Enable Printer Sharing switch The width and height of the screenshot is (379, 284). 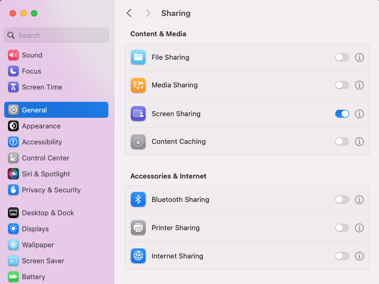pos(342,228)
